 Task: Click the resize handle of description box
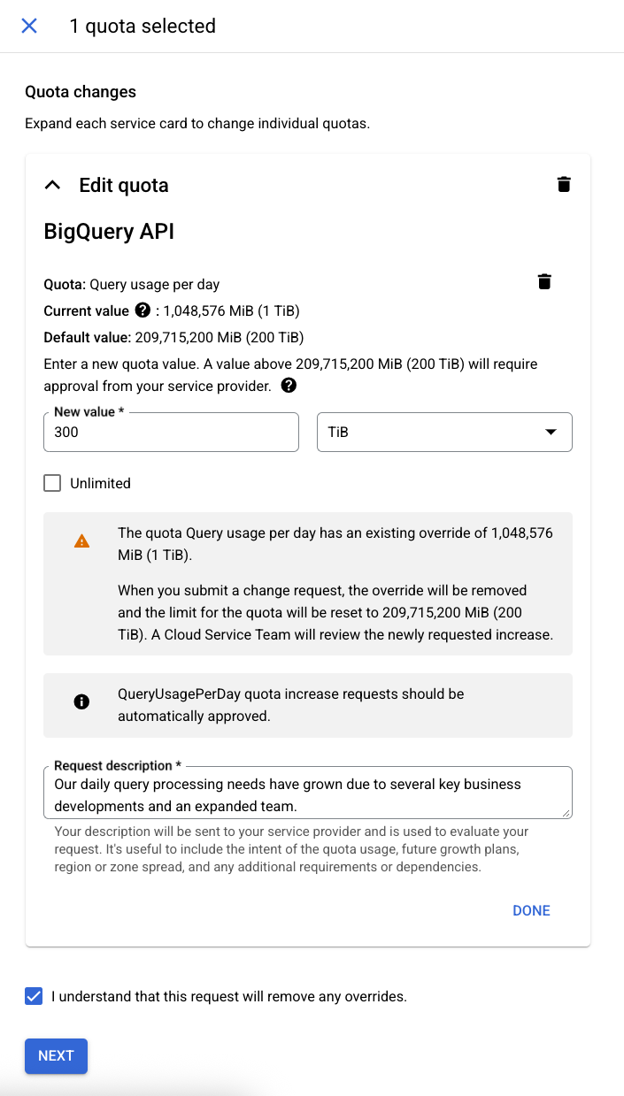pos(566,813)
